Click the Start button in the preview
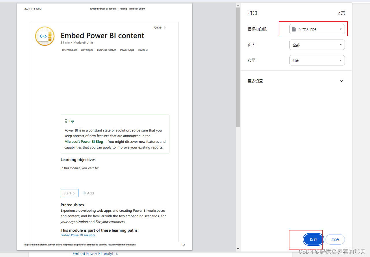 point(69,193)
